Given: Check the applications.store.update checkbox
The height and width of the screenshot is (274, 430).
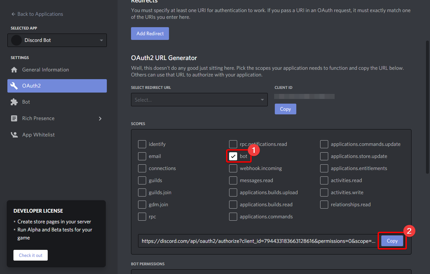Looking at the screenshot, I should click(x=324, y=156).
